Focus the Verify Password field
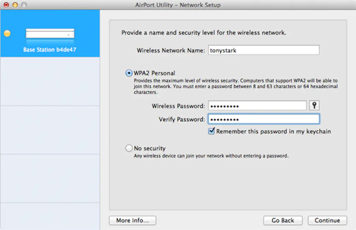Viewport: 356px width, 230px height. 264,119
